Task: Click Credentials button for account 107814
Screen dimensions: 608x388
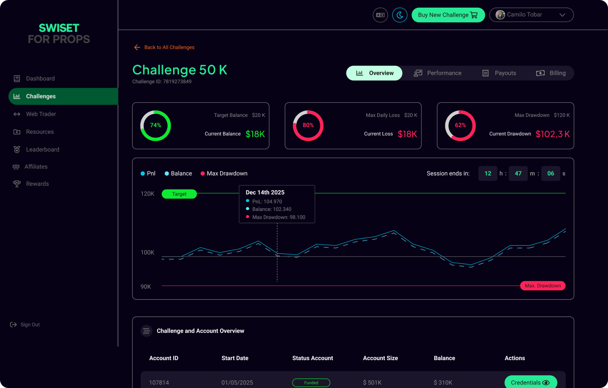Action: click(531, 382)
